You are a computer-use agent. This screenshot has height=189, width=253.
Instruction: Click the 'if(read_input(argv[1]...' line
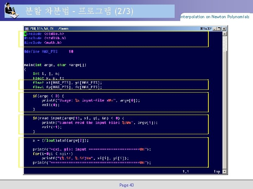[78, 118]
